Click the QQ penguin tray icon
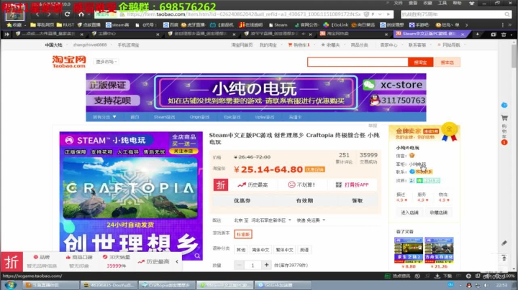The image size is (518, 290). [469, 285]
